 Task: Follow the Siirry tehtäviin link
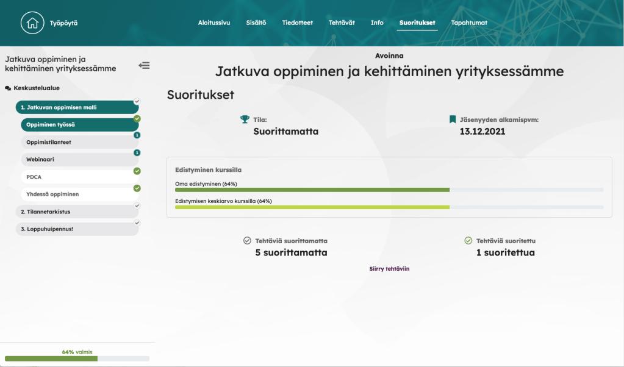click(x=389, y=268)
